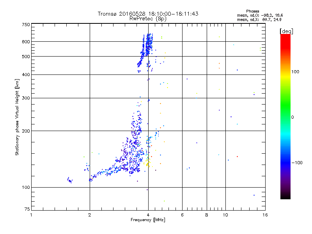Screen dimensions: 312x234
Task: Click the plot title 'Tromsø 20160528 18:10:00-18:11:43'
Action: coord(148,14)
